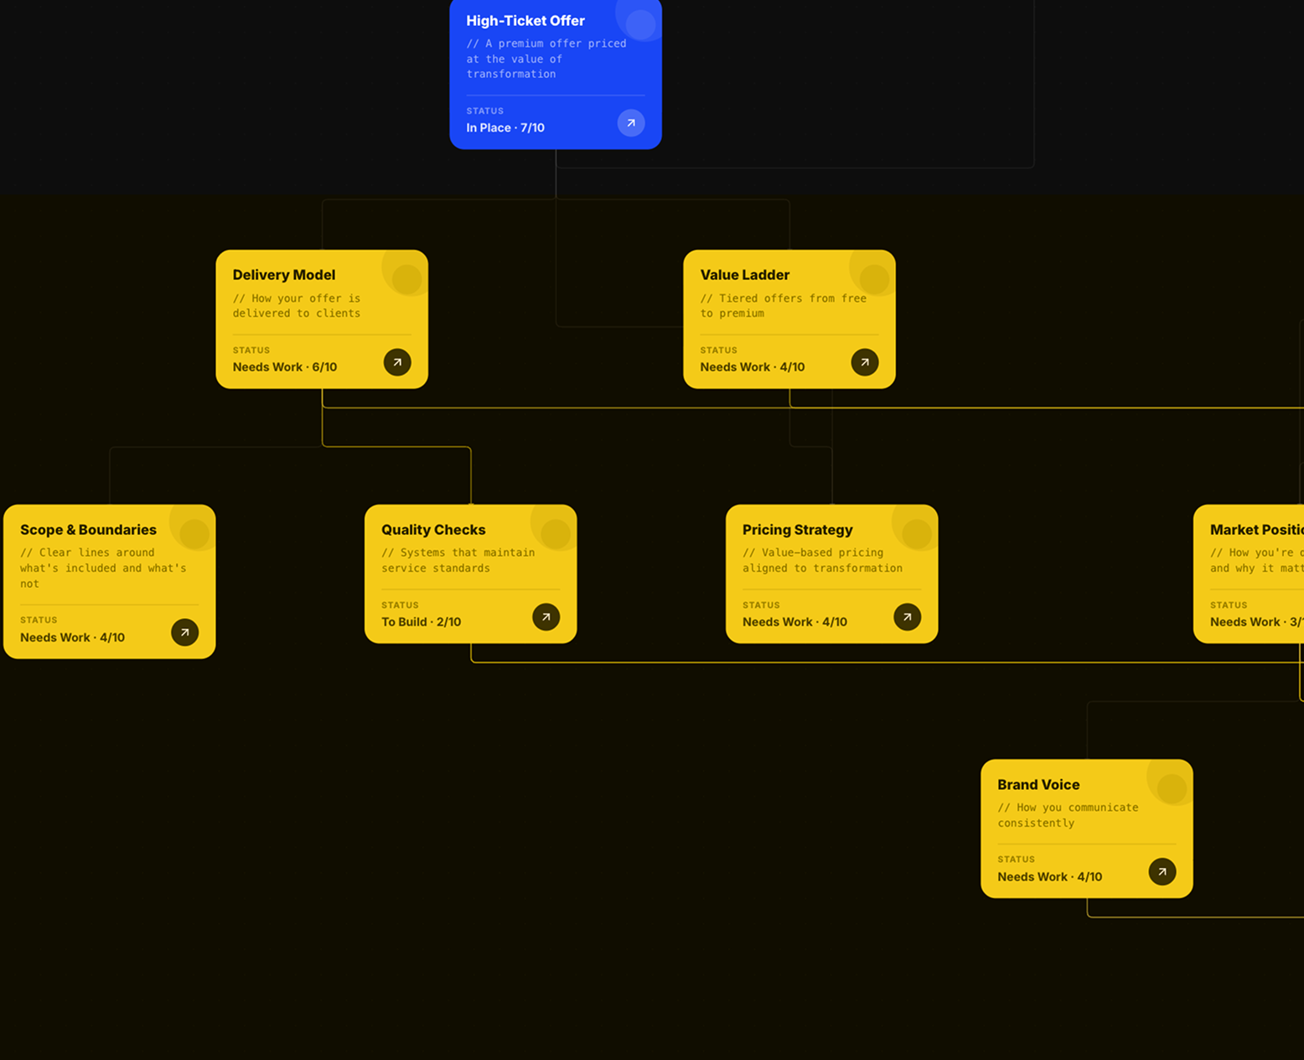This screenshot has height=1060, width=1304.
Task: Click 'Needs Work · 6/10' status text
Action: (285, 367)
